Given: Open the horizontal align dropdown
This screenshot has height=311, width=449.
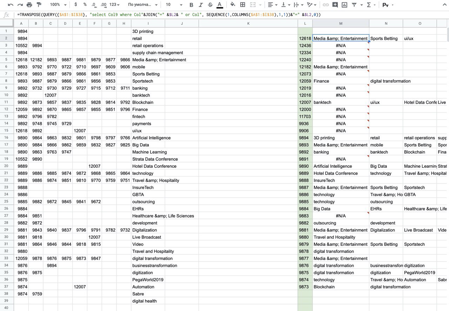Looking at the screenshot, I should (272, 5).
